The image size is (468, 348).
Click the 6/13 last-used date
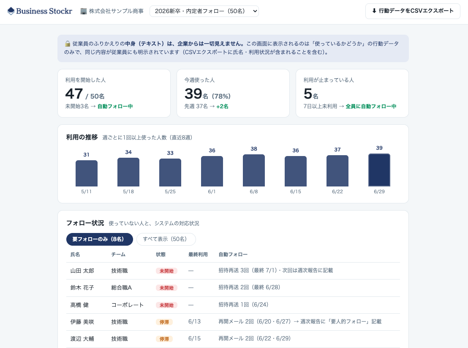tap(194, 322)
